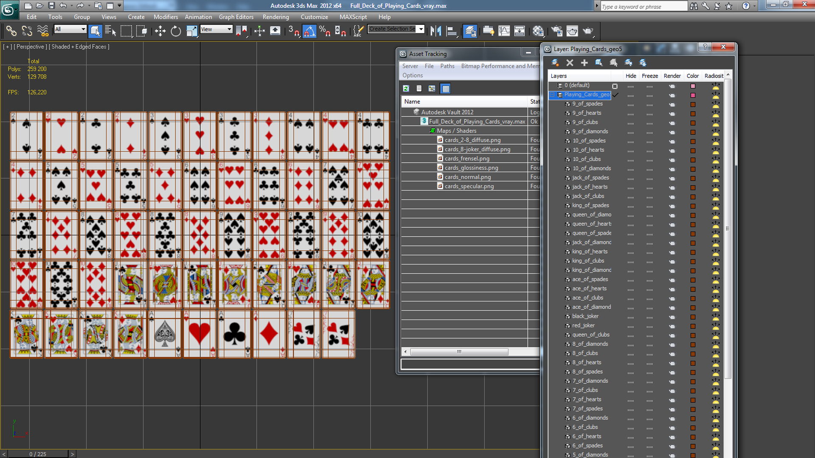The width and height of the screenshot is (815, 458).
Task: Select the Move transform tool
Action: [160, 31]
